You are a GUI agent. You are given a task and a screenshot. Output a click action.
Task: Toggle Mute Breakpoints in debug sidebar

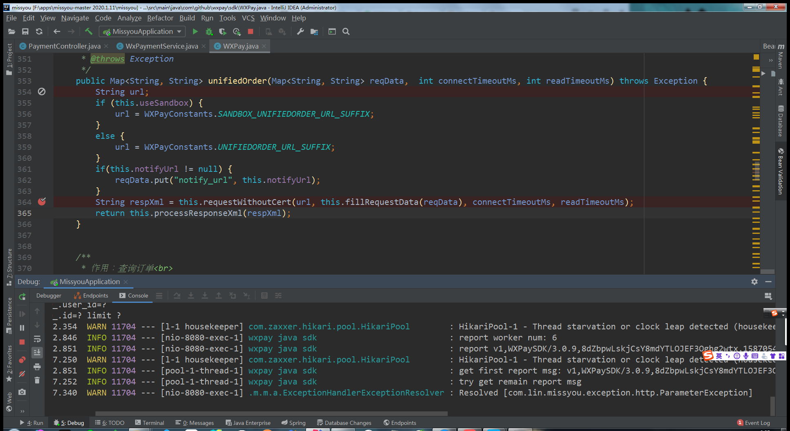click(x=22, y=373)
